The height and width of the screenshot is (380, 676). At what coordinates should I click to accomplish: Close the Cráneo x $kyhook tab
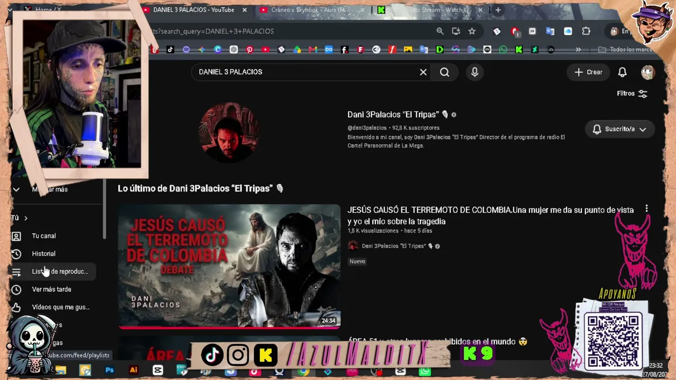[x=363, y=10]
